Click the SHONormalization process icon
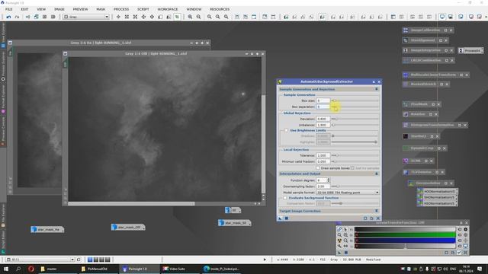 437,197
